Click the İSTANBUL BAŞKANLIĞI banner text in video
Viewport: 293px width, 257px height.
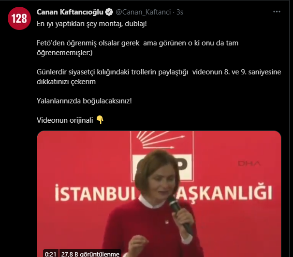point(163,193)
